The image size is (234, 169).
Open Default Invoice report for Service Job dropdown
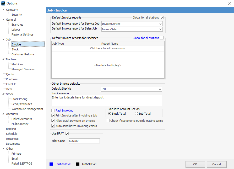tap(160, 24)
